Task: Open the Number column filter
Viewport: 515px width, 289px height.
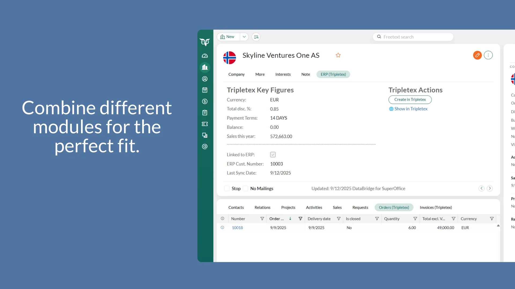Action: [x=262, y=219]
